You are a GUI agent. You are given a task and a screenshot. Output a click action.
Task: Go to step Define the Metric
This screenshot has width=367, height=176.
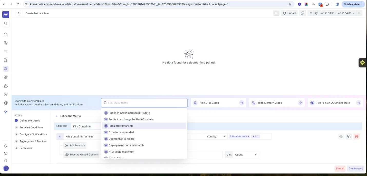[x=30, y=120]
